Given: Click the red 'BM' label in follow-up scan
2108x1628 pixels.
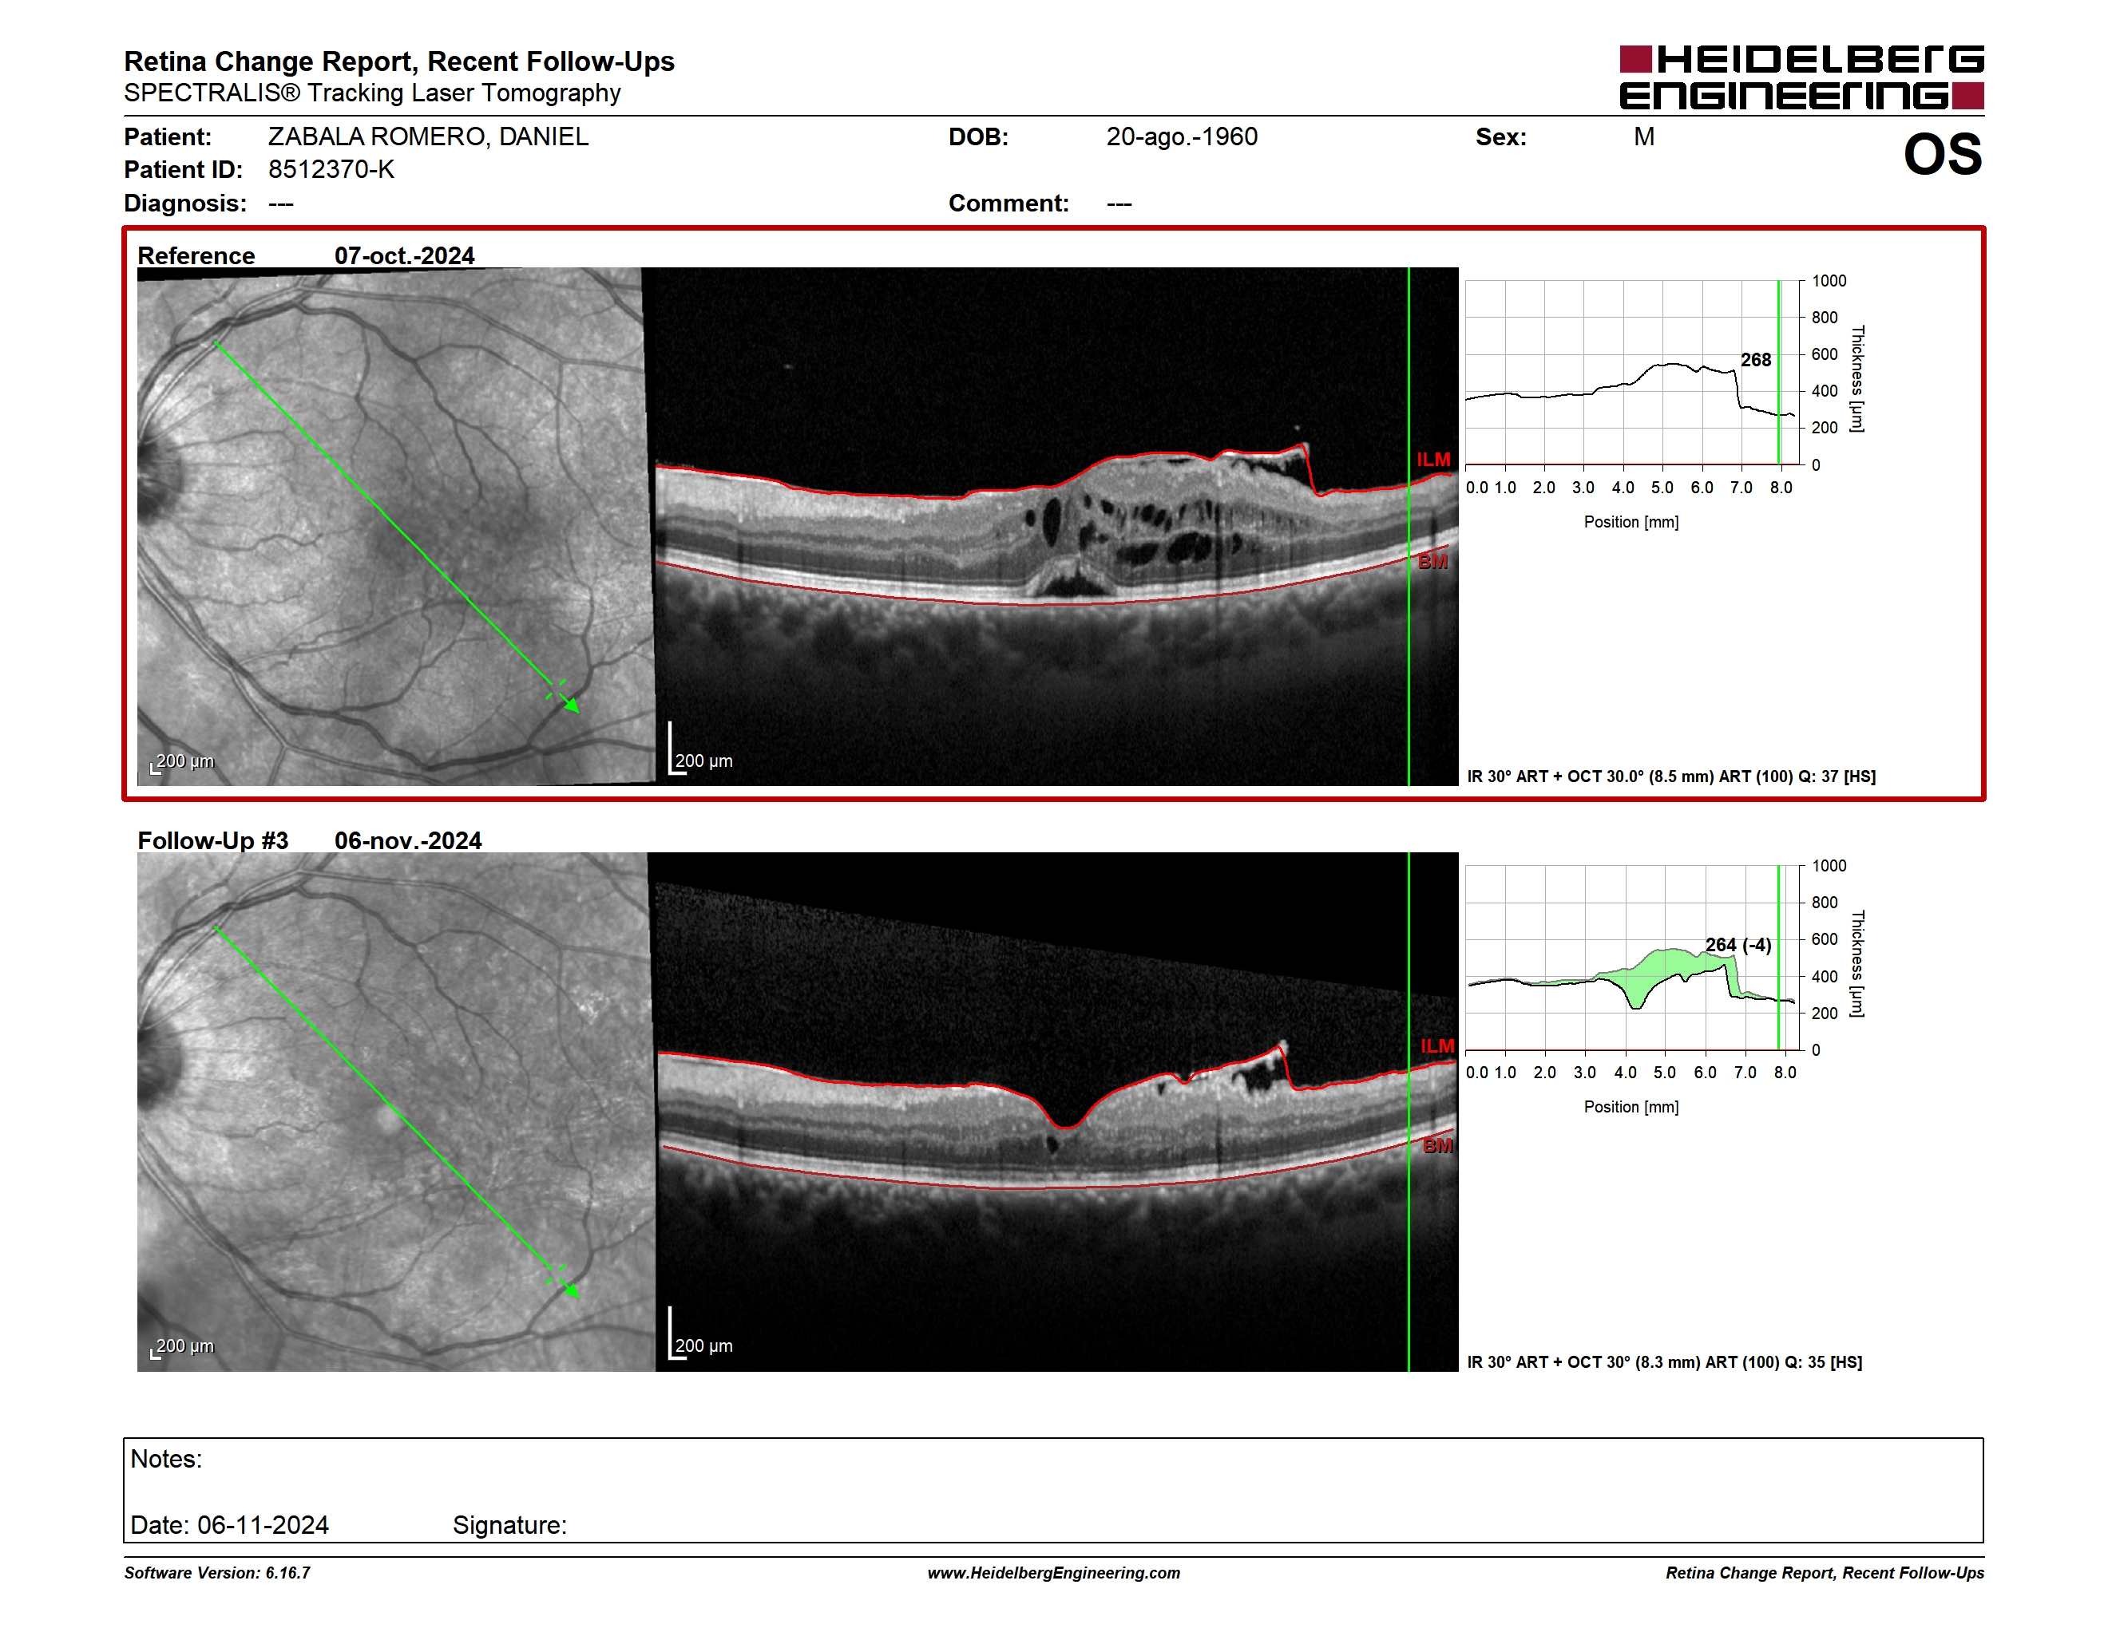Looking at the screenshot, I should [x=1437, y=1146].
